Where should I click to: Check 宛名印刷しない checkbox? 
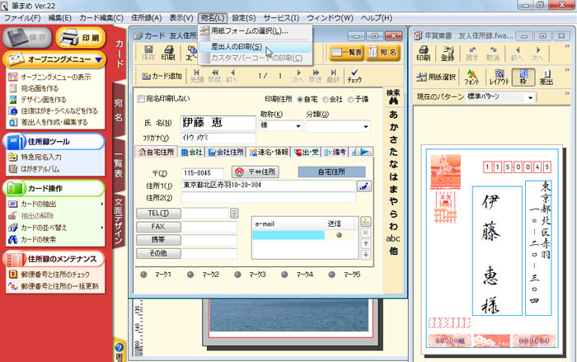click(x=141, y=99)
